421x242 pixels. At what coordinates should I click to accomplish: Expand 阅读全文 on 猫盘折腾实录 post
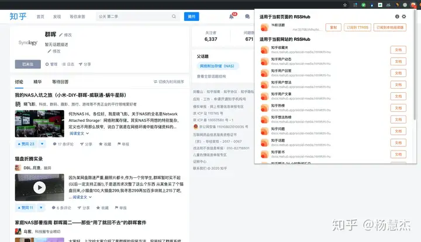click(x=82, y=197)
